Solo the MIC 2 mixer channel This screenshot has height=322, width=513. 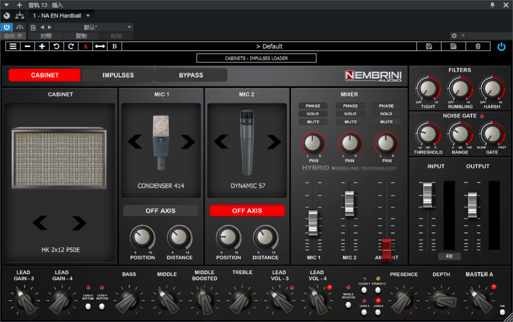pos(350,114)
